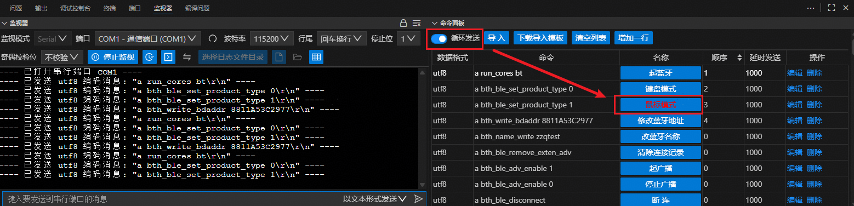Click 编辑 for the run_cores bt row

tap(795, 73)
